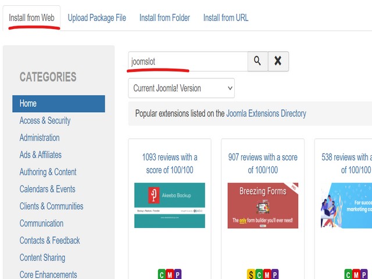Open the Contacts & Feedback category
This screenshot has width=372, height=279.
(x=49, y=241)
